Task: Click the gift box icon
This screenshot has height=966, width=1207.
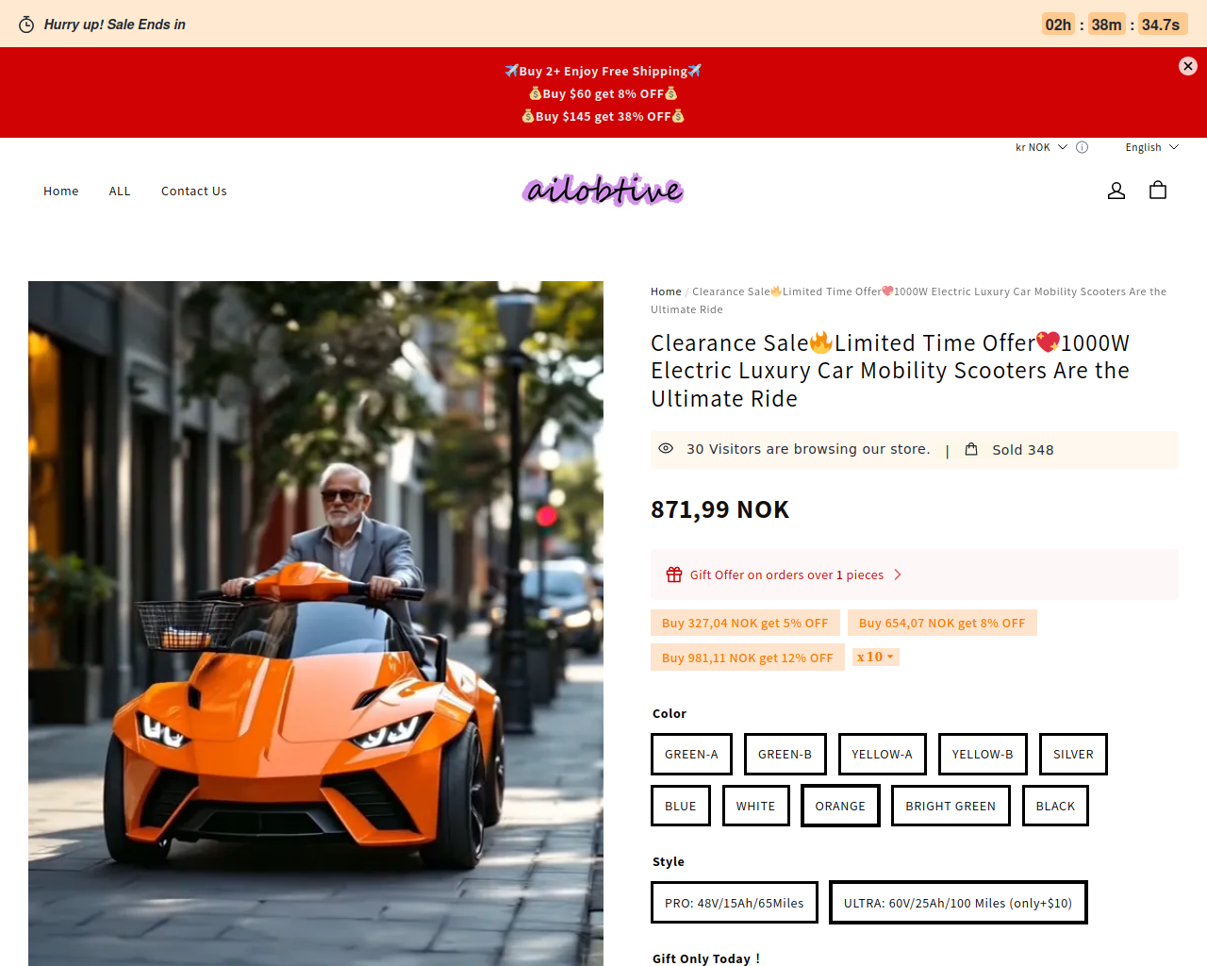Action: pyautogui.click(x=674, y=575)
